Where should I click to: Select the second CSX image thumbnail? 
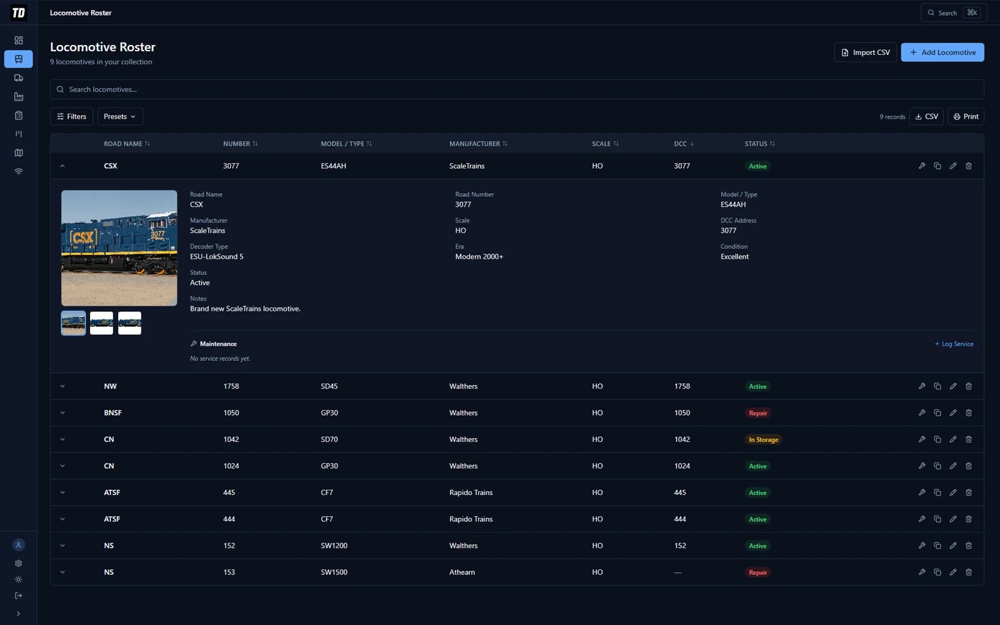pos(101,323)
